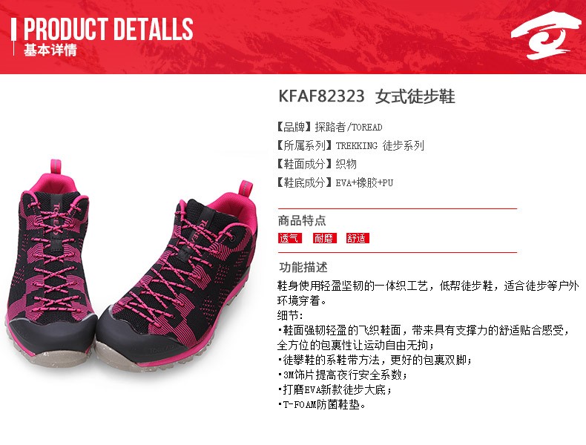Click the Toread brand logo in banner
The width and height of the screenshot is (586, 445).
(x=545, y=36)
